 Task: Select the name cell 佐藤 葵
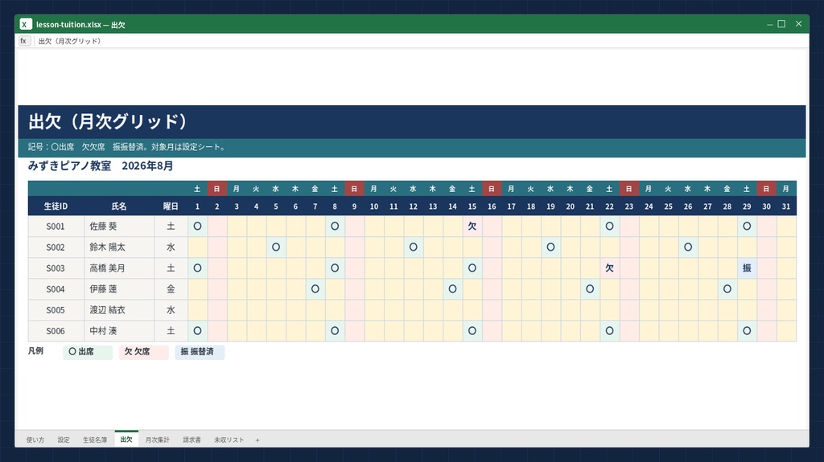click(x=119, y=227)
